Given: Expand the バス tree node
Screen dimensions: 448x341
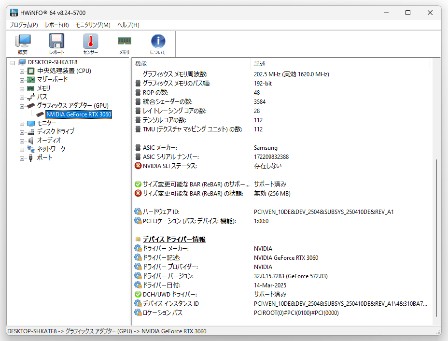Looking at the screenshot, I should pos(22,98).
